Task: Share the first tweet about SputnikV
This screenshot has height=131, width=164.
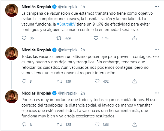Action: (x=135, y=38)
